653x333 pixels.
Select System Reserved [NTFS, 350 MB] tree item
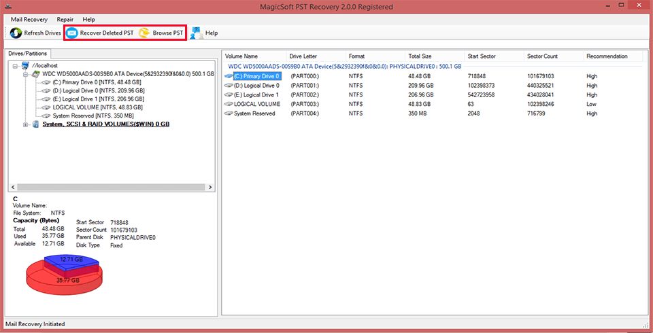93,116
